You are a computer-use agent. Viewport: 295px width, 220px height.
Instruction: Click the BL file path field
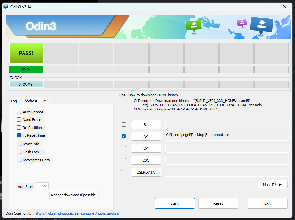coord(227,124)
